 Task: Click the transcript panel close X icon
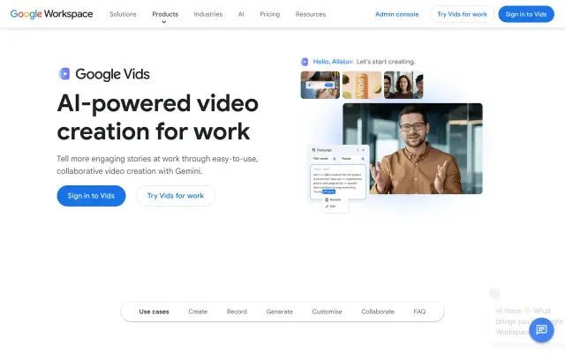pos(363,150)
